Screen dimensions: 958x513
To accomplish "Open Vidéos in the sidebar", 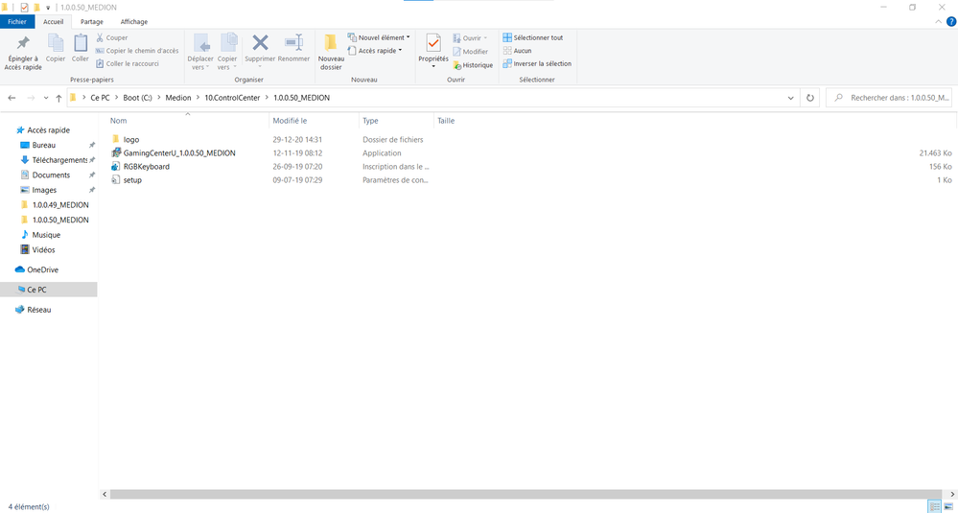I will [43, 249].
